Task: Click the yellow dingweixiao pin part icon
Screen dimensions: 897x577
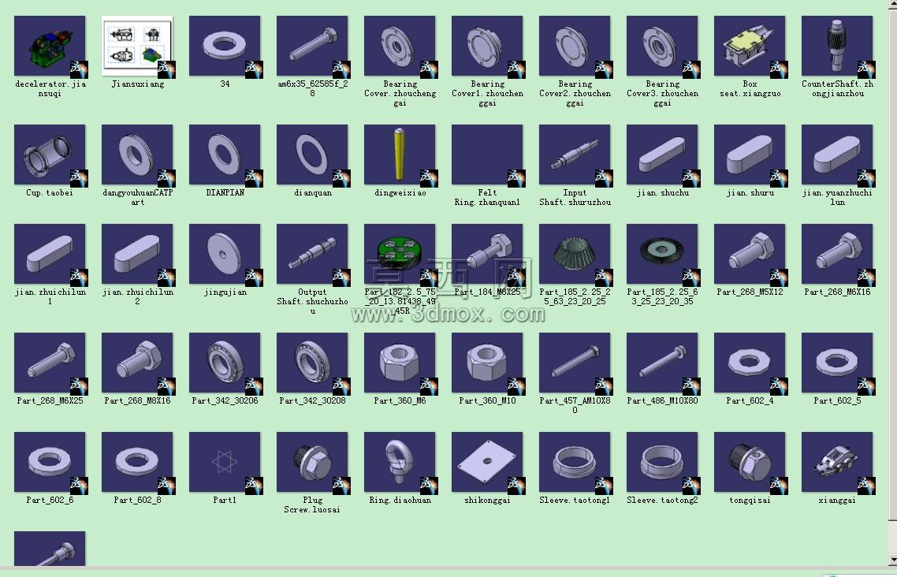Action: pyautogui.click(x=400, y=155)
